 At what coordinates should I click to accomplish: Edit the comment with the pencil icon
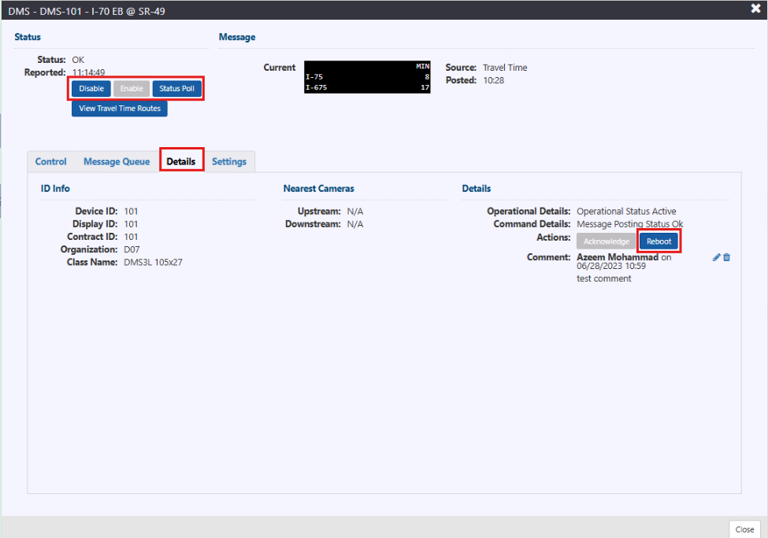[x=716, y=257]
